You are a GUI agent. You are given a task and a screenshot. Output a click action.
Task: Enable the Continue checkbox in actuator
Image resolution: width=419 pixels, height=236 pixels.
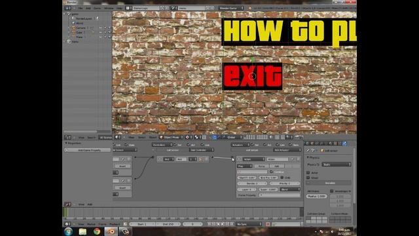click(x=271, y=172)
